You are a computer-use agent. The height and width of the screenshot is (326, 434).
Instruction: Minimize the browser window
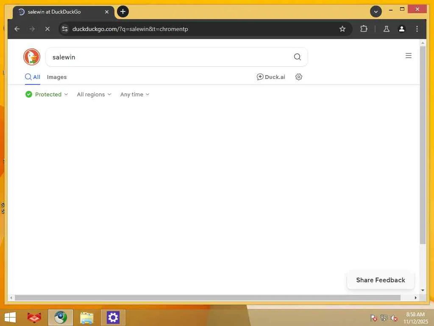tap(390, 9)
